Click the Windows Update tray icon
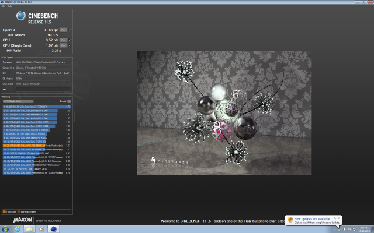The width and height of the screenshot is (374, 233). coord(339,230)
